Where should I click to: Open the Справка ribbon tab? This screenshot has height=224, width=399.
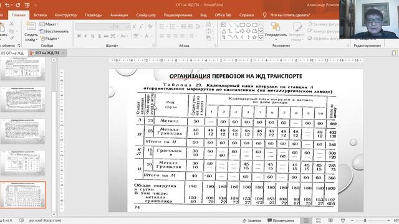click(x=246, y=15)
